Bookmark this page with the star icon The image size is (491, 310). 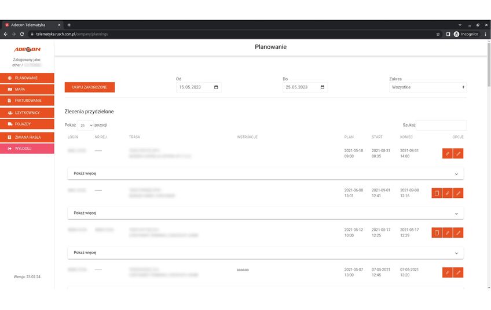tap(438, 34)
